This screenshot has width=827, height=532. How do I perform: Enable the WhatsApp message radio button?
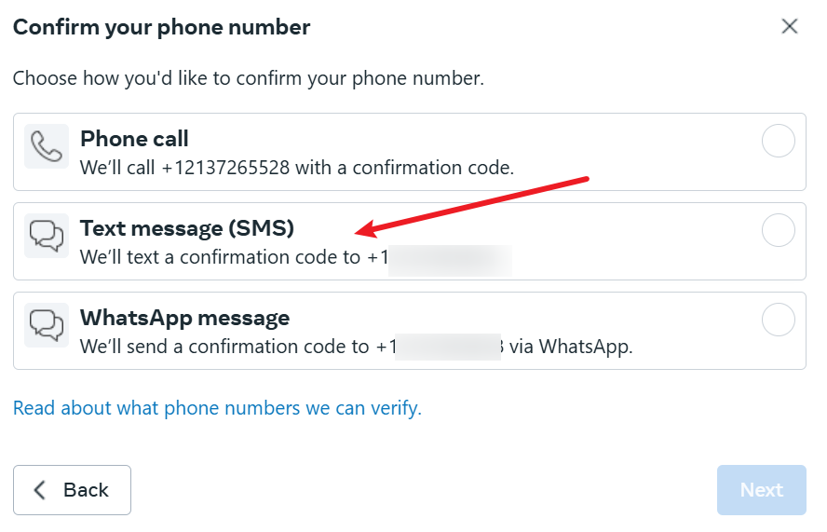pyautogui.click(x=778, y=320)
